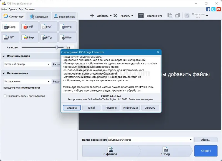The image size is (222, 161).
Task: Select the To Tiff format button
Action: point(10,37)
